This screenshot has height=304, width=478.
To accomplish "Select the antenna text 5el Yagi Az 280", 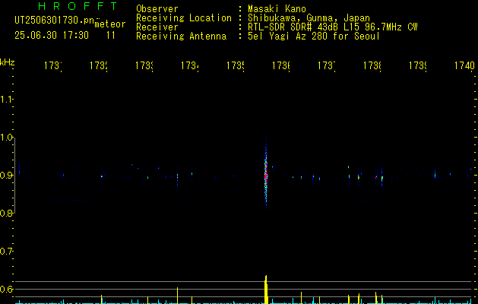I will 289,36.
